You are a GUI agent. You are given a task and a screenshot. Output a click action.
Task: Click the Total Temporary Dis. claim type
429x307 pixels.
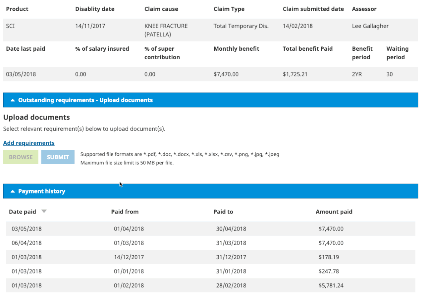coord(241,26)
